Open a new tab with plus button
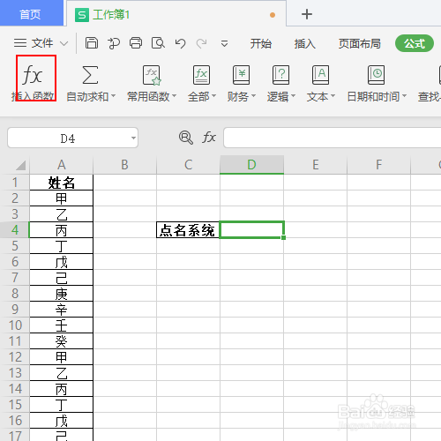The height and width of the screenshot is (441, 441). coord(307,14)
